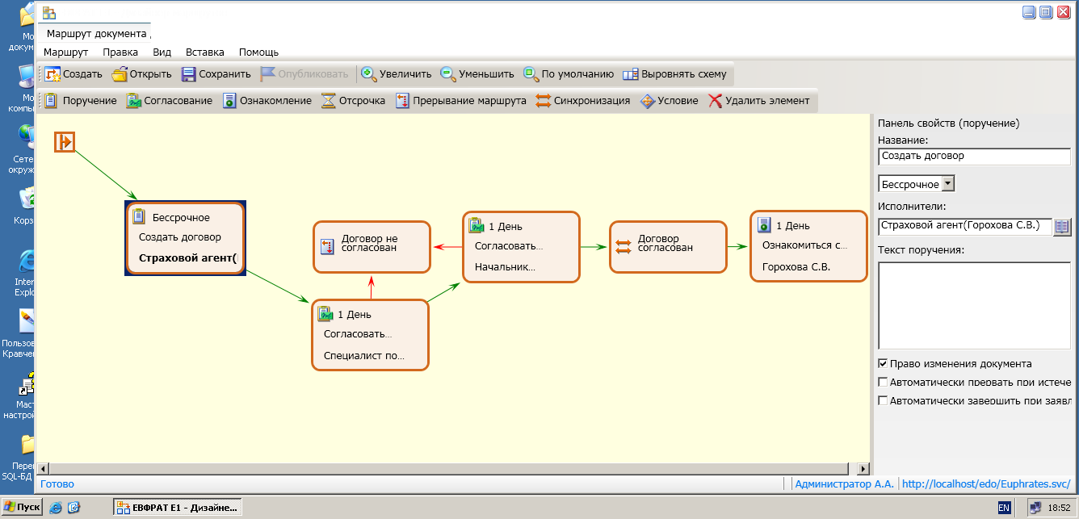The height and width of the screenshot is (519, 1079).
Task: Switch to the Маршрут документа tab
Action: (x=97, y=34)
